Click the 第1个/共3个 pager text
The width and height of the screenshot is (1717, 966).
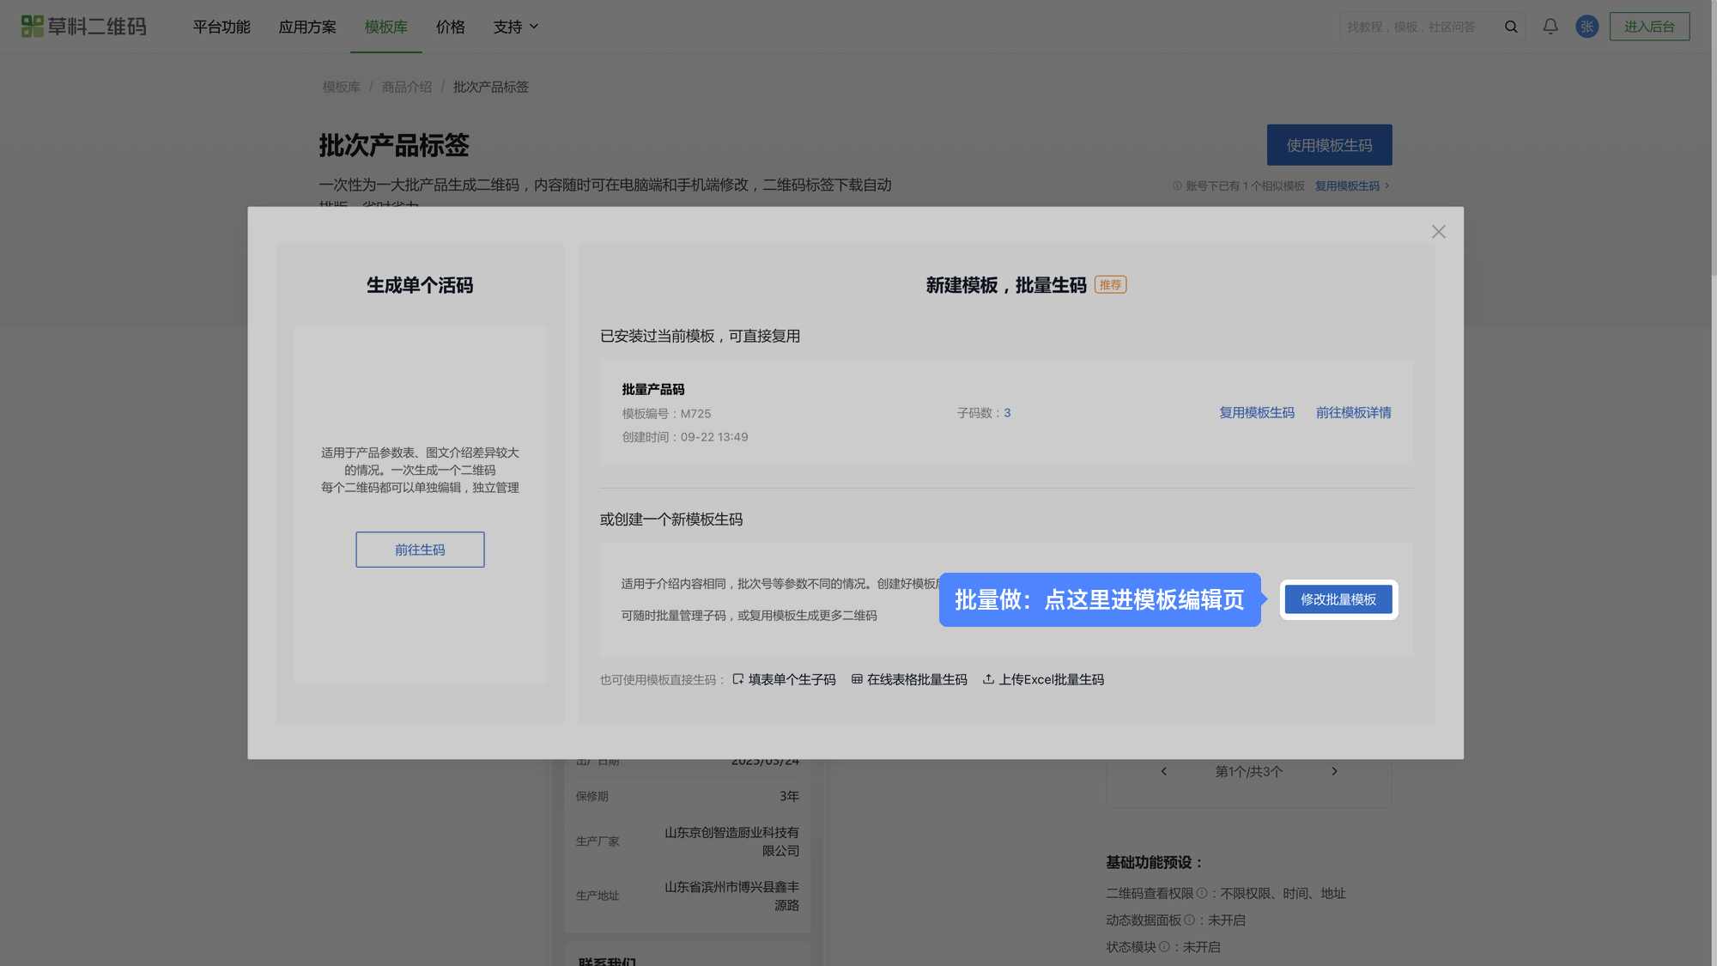point(1249,771)
